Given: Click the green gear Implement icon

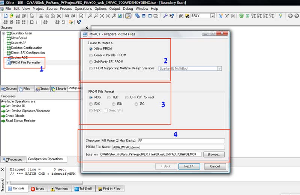Looking at the screenshot, I should [x=241, y=16].
